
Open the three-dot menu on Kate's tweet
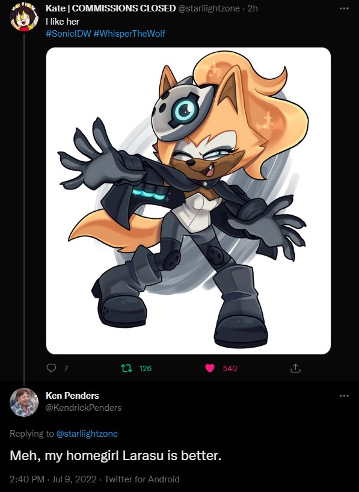point(344,8)
